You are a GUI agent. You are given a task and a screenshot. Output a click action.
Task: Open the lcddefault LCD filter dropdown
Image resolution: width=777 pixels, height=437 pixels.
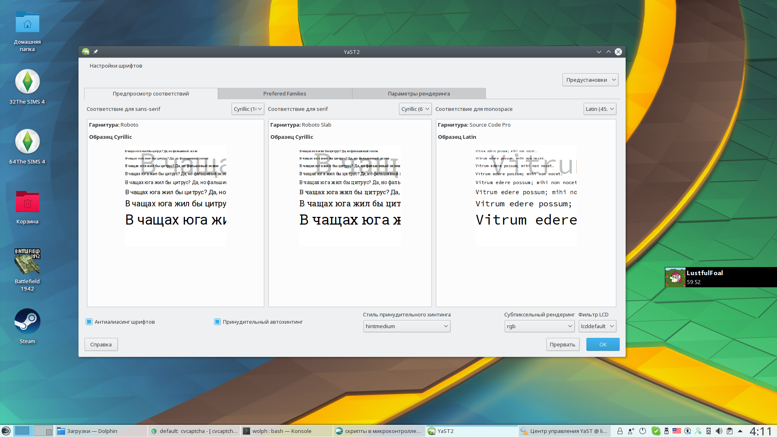point(597,326)
